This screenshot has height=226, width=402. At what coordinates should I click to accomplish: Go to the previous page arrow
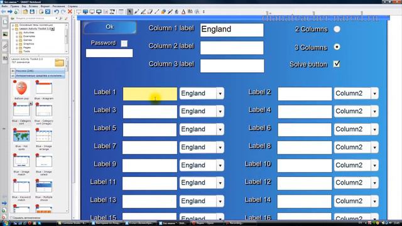pyautogui.click(x=3, y=11)
